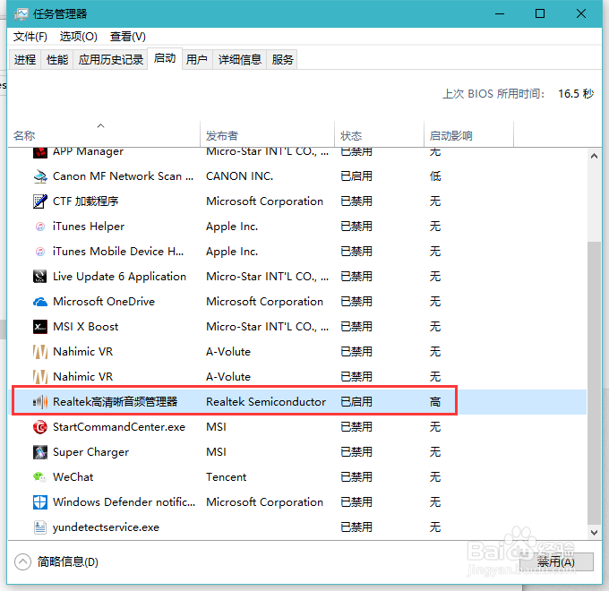The image size is (609, 591).
Task: Open the 查看(V) menu
Action: [x=128, y=37]
